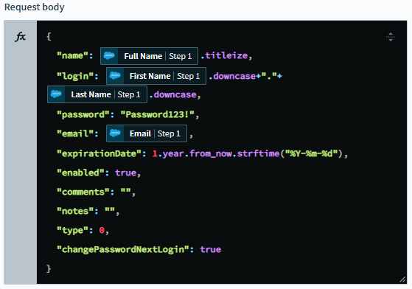The image size is (412, 289).
Task: Select the First Name Step 1 datapill
Action: pyautogui.click(x=156, y=76)
